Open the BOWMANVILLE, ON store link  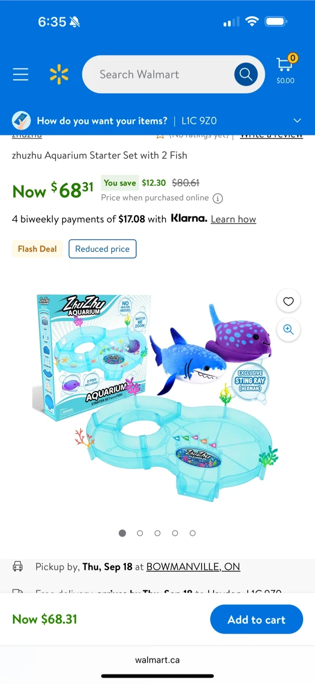(193, 567)
